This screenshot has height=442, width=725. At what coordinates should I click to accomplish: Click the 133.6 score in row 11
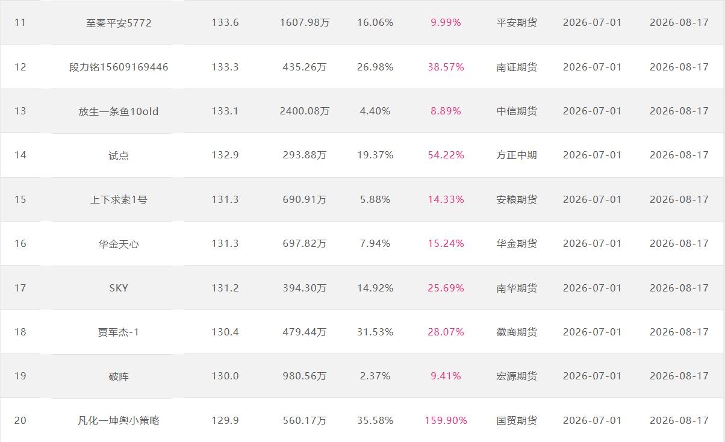click(x=225, y=23)
